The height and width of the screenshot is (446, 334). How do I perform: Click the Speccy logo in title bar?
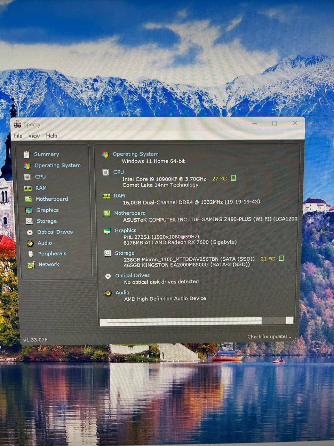(x=17, y=124)
